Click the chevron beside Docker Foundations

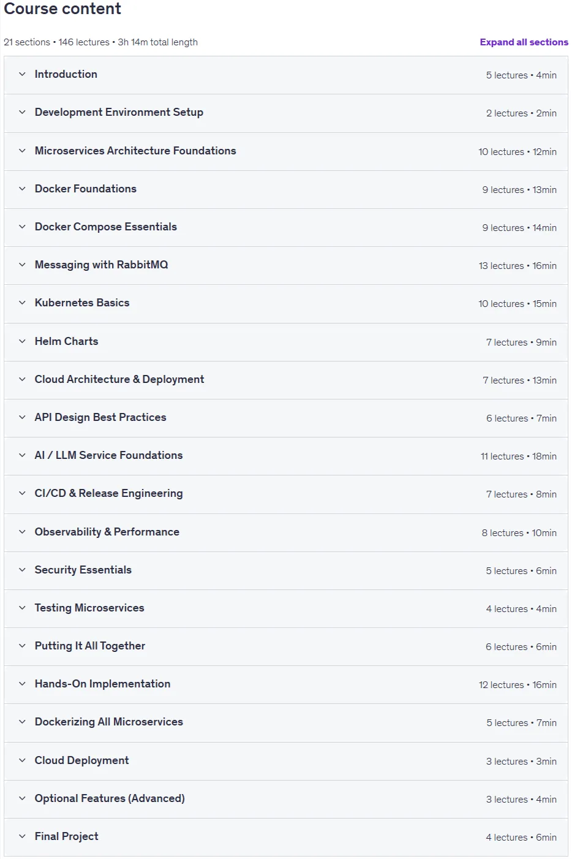(22, 189)
